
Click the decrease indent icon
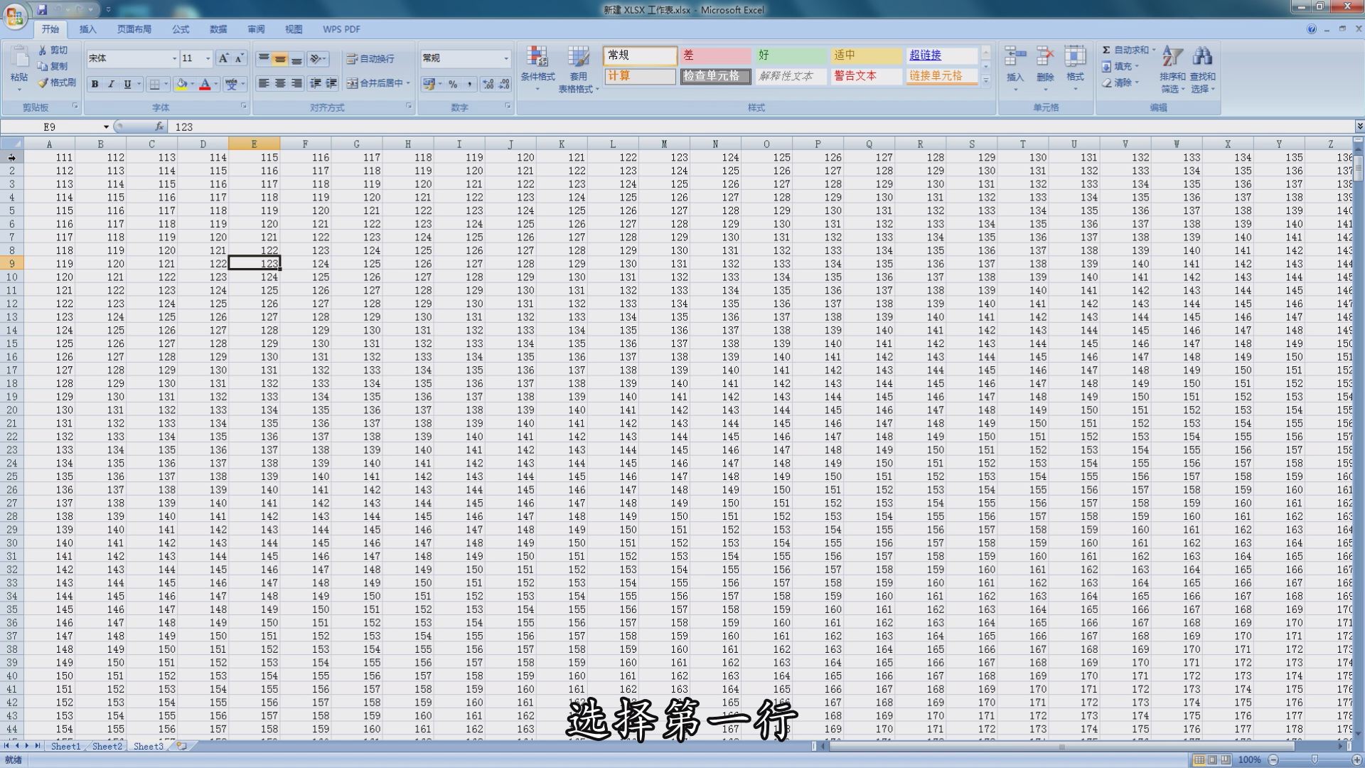[x=315, y=83]
